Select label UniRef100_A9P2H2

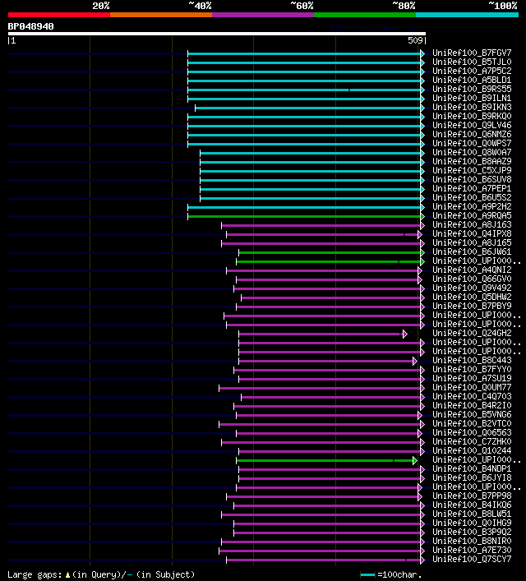[x=472, y=206]
